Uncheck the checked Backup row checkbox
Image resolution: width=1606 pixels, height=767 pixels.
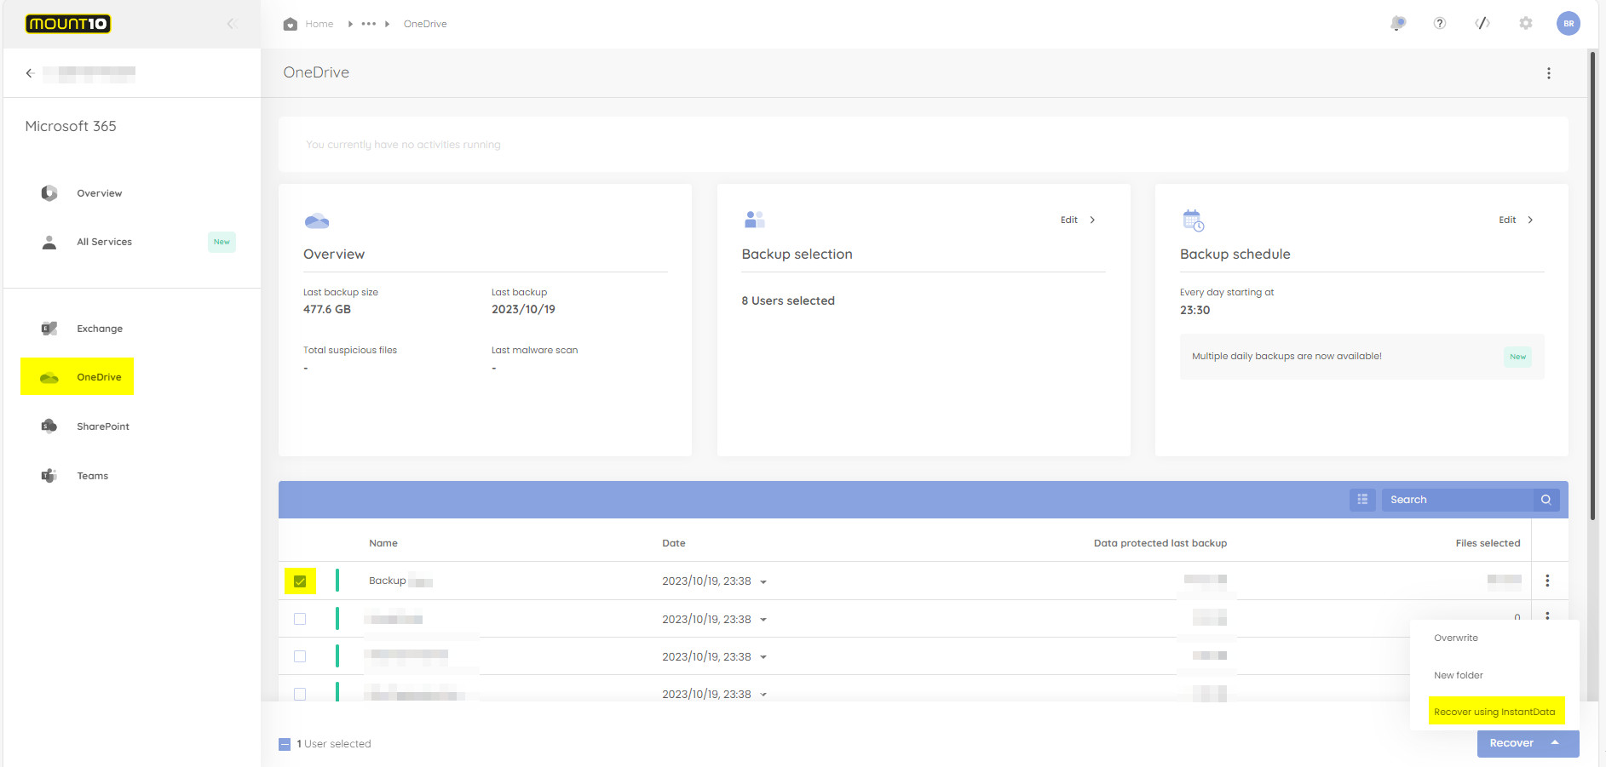click(300, 581)
